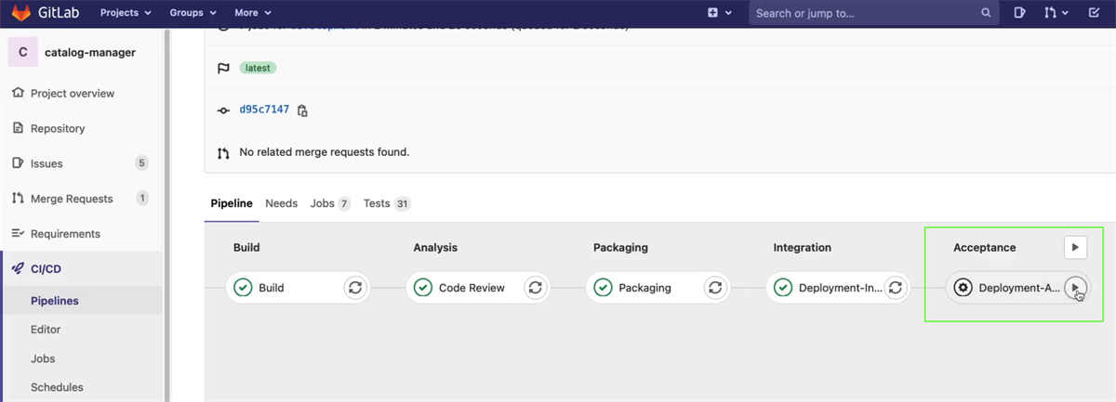Open the Groups dropdown menu
This screenshot has height=402, width=1116.
coord(193,13)
